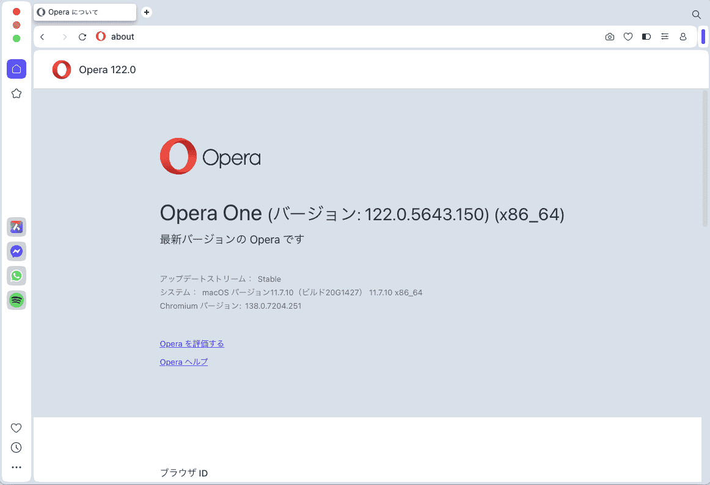The height and width of the screenshot is (485, 710).
Task: Open the 'Opera を評価する' link
Action: click(192, 344)
